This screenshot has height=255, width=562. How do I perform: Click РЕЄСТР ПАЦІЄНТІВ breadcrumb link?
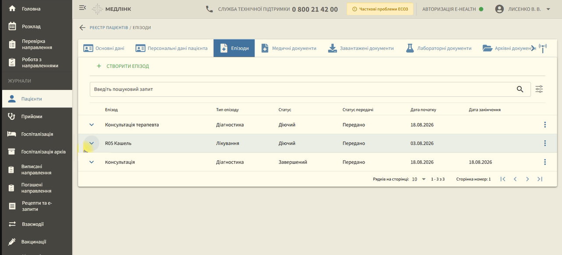(x=109, y=28)
